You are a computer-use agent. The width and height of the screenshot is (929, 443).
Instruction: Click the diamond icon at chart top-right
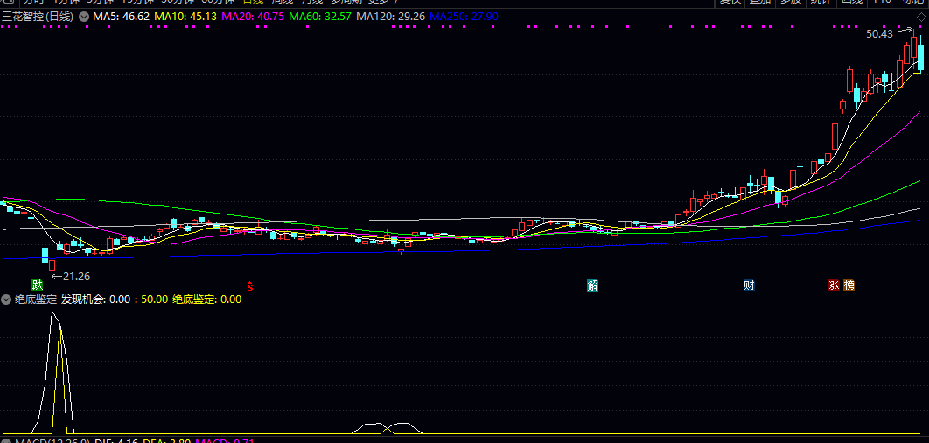click(919, 18)
